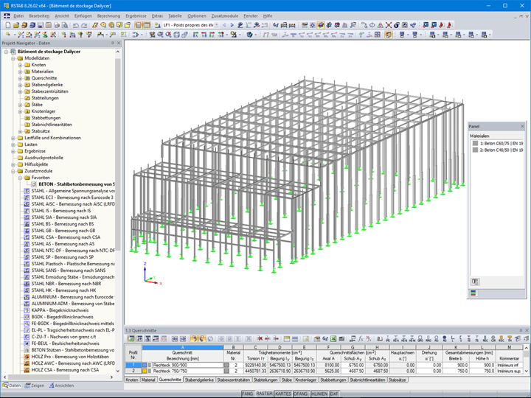Toggle the RASTER grid status button
This screenshot has width=531, height=398.
click(265, 394)
